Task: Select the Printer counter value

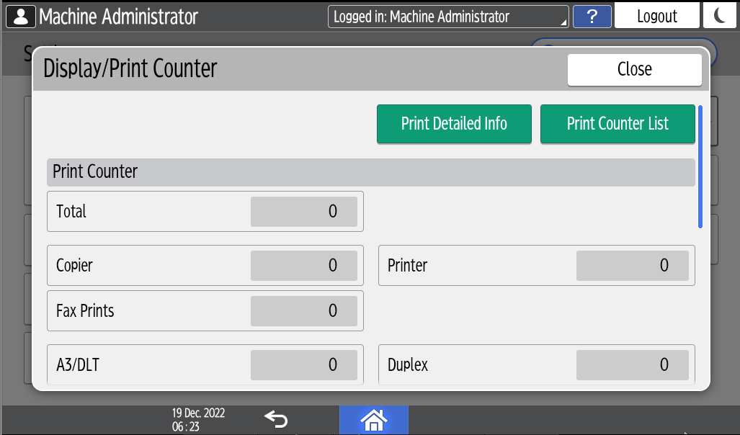Action: point(632,266)
